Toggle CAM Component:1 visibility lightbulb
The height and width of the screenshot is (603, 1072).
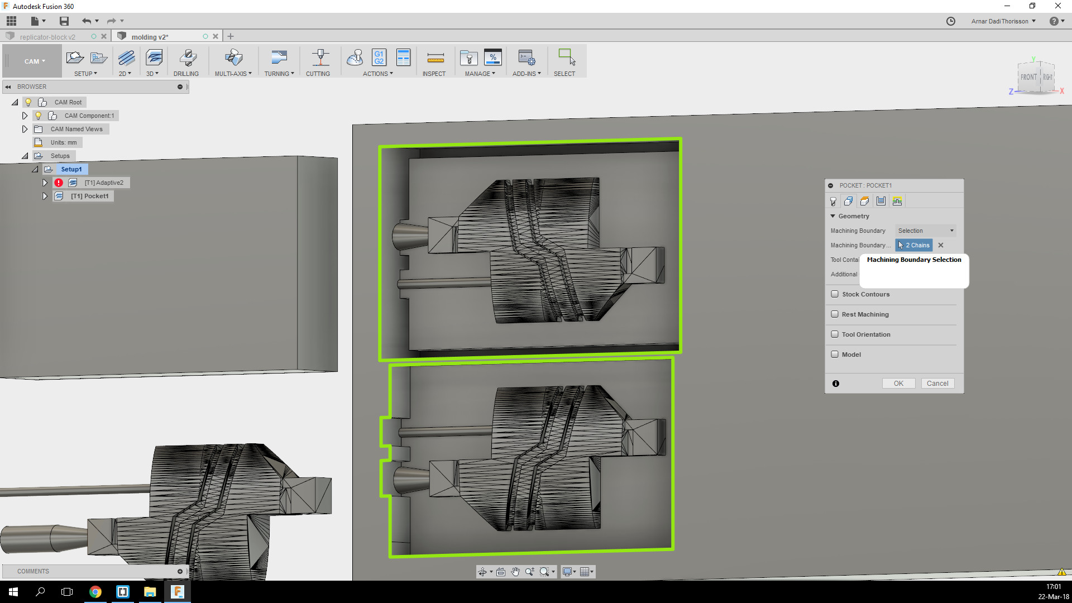pyautogui.click(x=39, y=116)
